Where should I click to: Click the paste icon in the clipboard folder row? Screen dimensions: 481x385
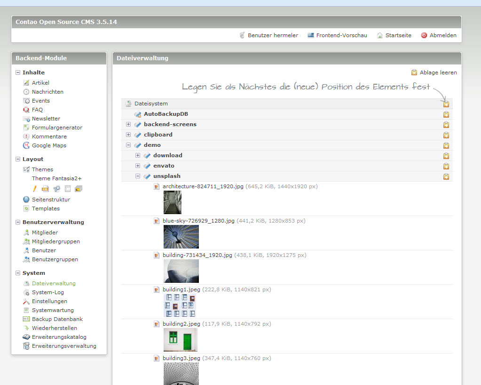click(446, 135)
